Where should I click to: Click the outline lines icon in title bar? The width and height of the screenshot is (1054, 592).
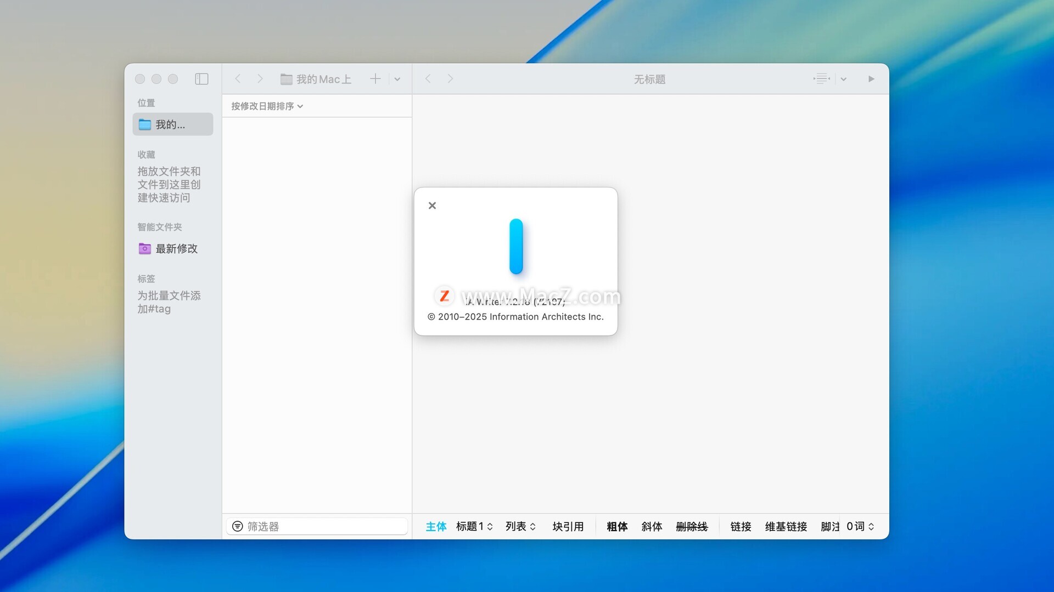[x=821, y=79]
